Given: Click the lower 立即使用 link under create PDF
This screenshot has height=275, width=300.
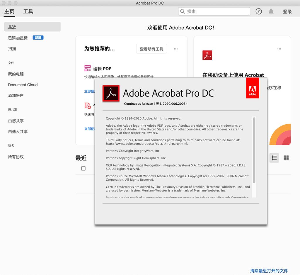Looking at the screenshot, I should (x=90, y=129).
